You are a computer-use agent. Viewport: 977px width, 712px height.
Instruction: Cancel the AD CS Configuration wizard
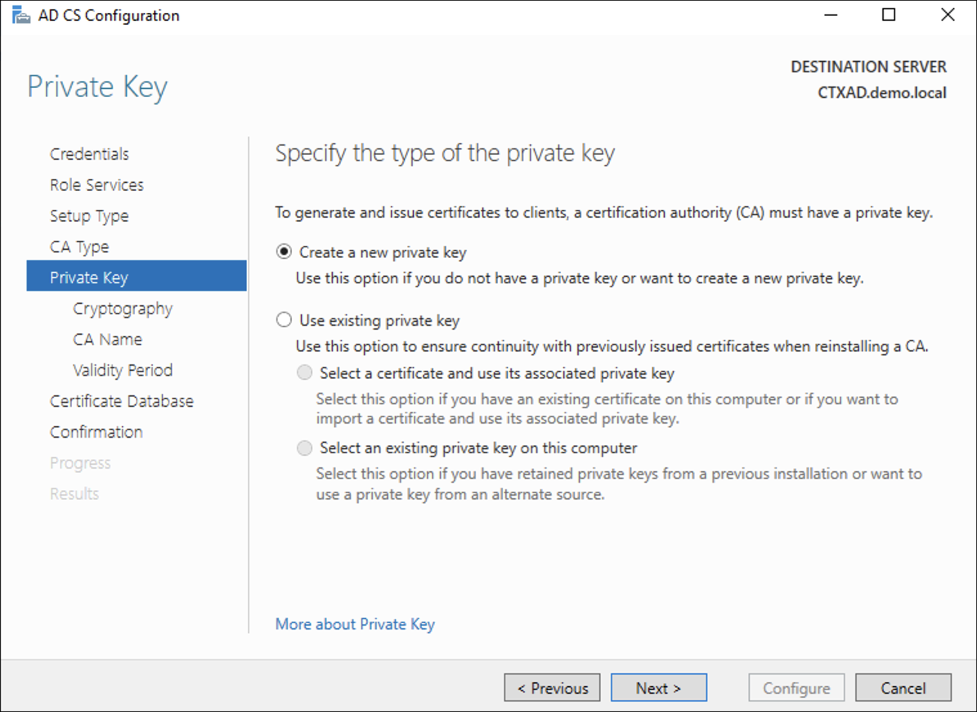903,688
